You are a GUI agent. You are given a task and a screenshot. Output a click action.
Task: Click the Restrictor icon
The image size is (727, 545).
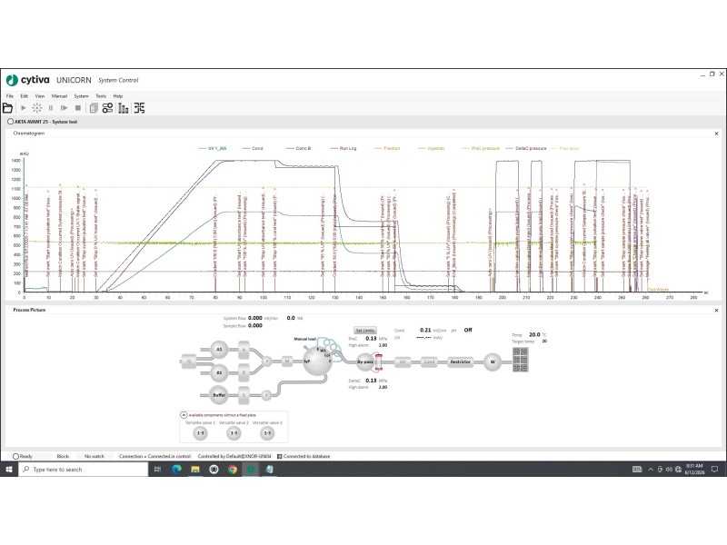pos(461,362)
